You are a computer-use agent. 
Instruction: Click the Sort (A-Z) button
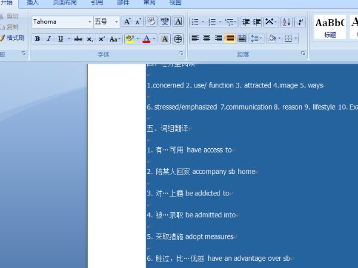(286, 22)
